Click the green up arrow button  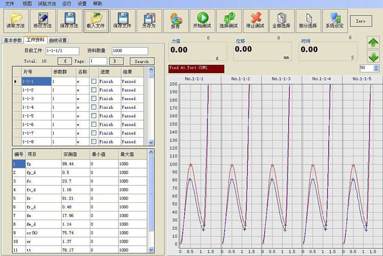tap(373, 43)
